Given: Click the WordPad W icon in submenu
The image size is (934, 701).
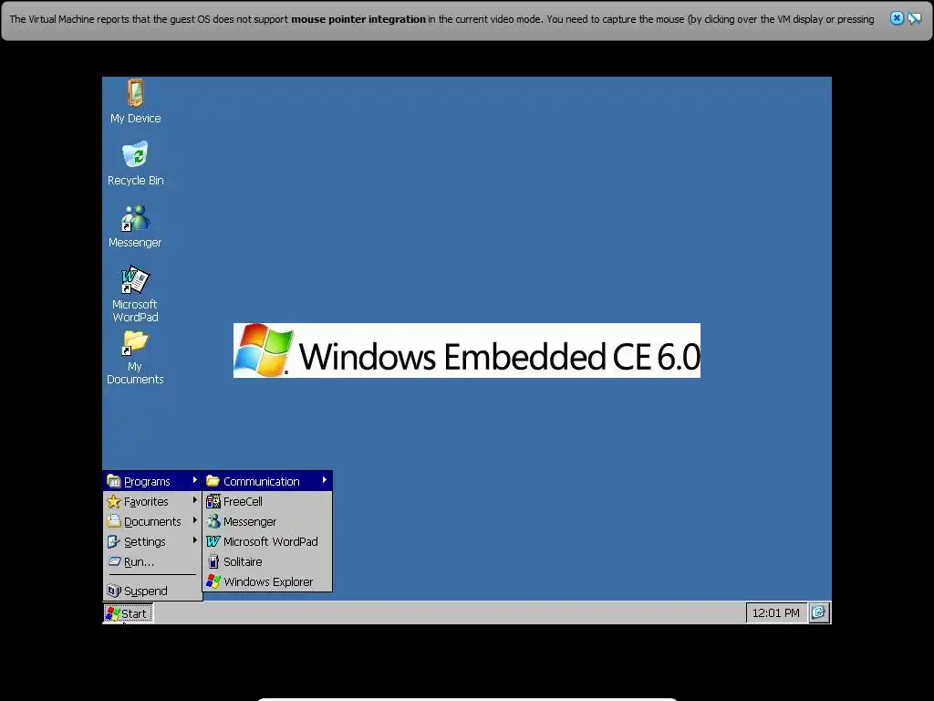Looking at the screenshot, I should coord(213,541).
